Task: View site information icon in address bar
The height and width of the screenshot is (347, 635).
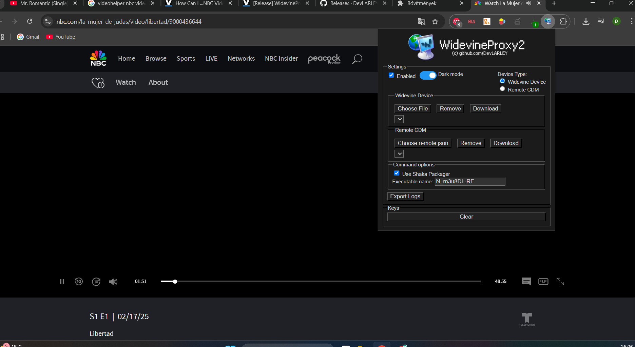Action: pyautogui.click(x=48, y=21)
